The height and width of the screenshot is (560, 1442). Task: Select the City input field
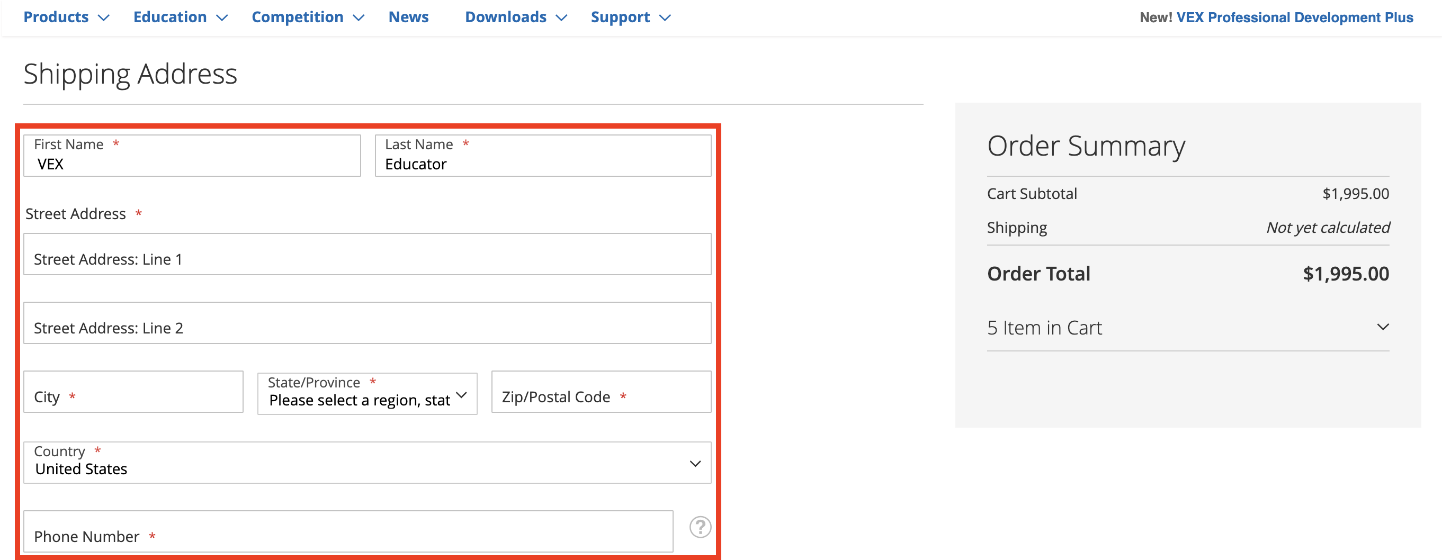(x=133, y=392)
